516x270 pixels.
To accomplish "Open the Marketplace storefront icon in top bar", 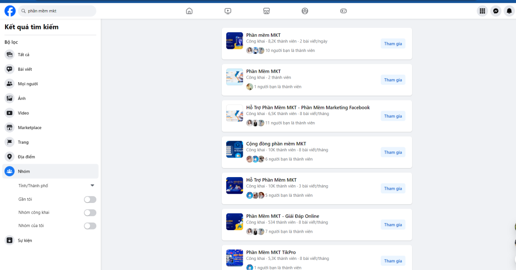I will 267,11.
